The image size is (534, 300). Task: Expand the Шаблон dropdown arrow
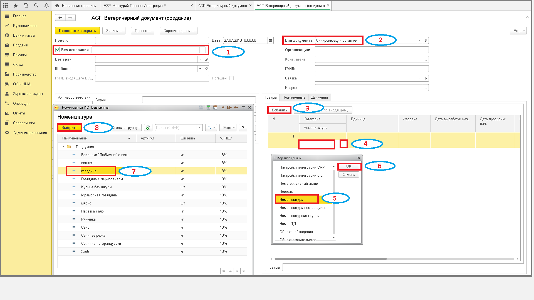[200, 69]
